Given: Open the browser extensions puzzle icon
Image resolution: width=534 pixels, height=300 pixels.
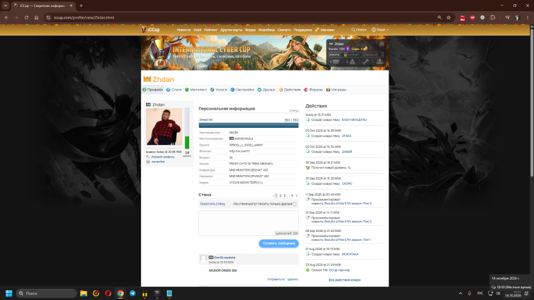Looking at the screenshot, I should tap(492, 17).
